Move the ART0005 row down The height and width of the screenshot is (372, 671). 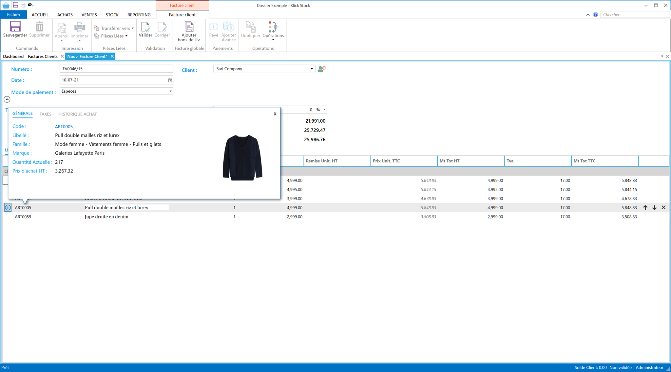point(654,207)
